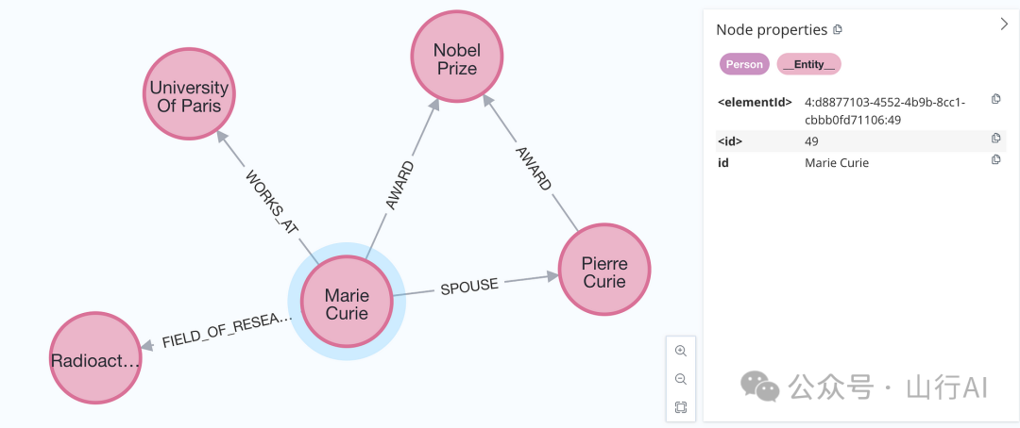
Task: Select the FIELD_OF_RESEA... relationship label
Action: (227, 332)
